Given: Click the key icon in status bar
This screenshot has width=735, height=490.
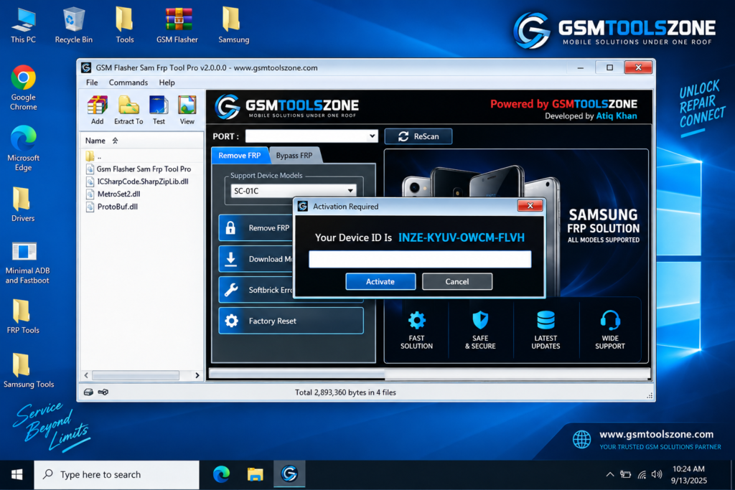Looking at the screenshot, I should click(x=103, y=392).
